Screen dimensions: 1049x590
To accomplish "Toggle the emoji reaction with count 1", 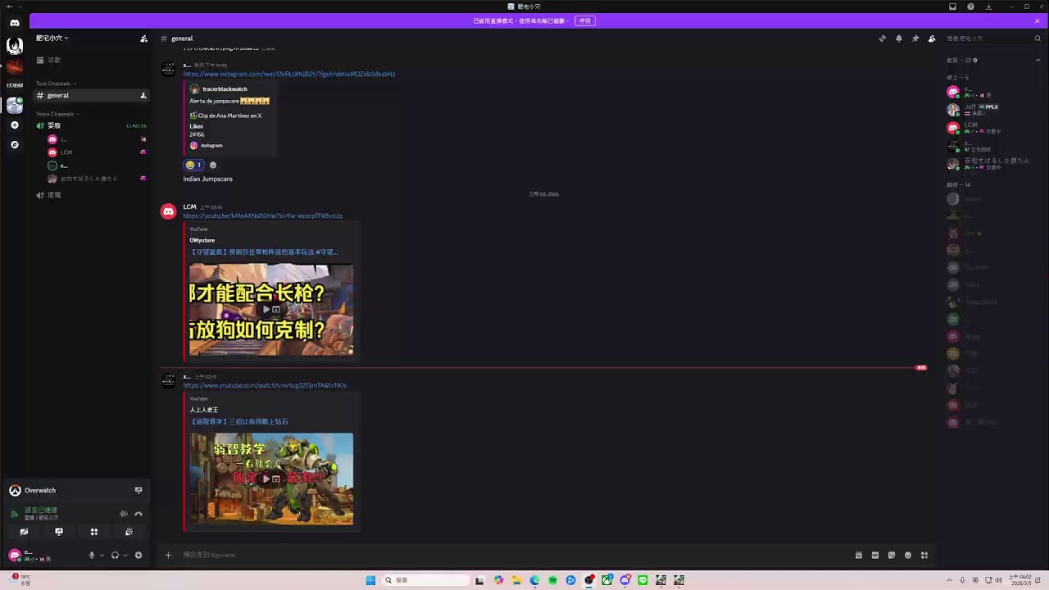I will tap(193, 166).
